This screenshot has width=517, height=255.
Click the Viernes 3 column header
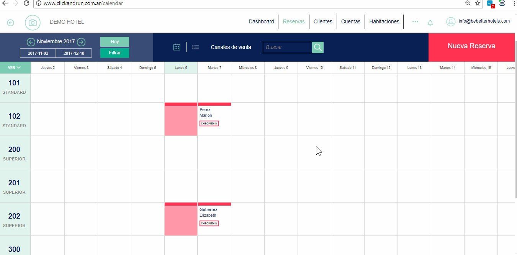click(x=81, y=68)
